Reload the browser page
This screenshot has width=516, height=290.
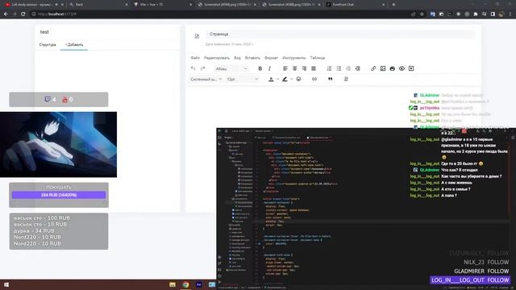[23, 14]
